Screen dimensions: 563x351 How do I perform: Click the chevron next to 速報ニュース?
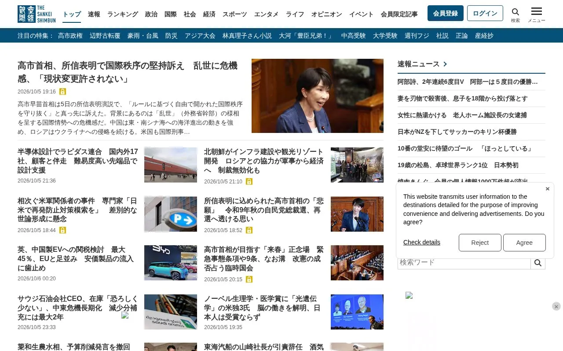tap(445, 64)
